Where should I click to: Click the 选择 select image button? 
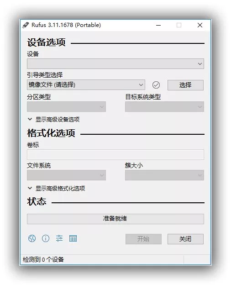click(185, 85)
